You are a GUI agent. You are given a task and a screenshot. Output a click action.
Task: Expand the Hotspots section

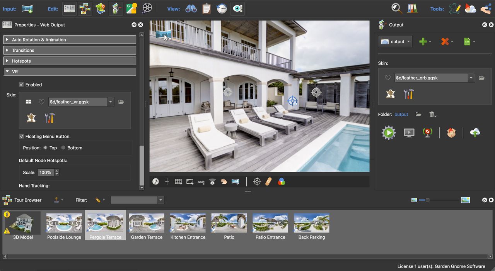tap(70, 61)
